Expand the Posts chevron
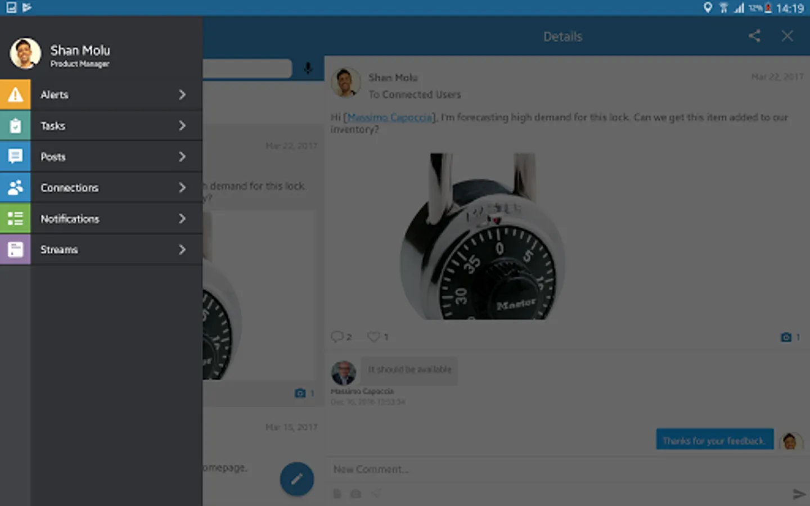Screen dimensions: 810x506 (182, 156)
